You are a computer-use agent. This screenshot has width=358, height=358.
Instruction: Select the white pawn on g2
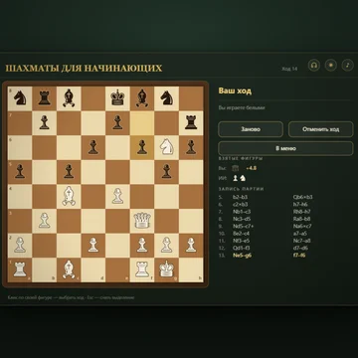166,246
